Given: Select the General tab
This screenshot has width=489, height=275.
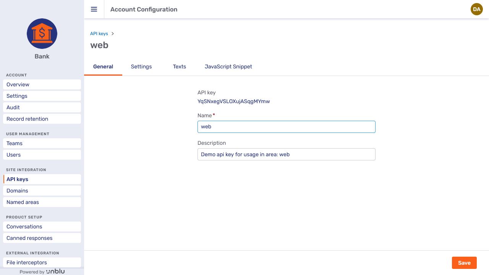Looking at the screenshot, I should [x=103, y=66].
